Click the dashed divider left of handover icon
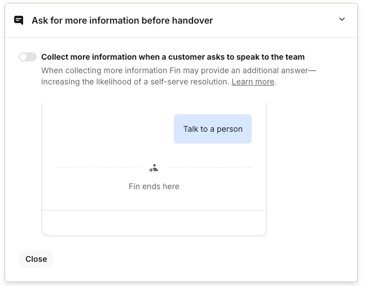The width and height of the screenshot is (368, 286). 97,167
